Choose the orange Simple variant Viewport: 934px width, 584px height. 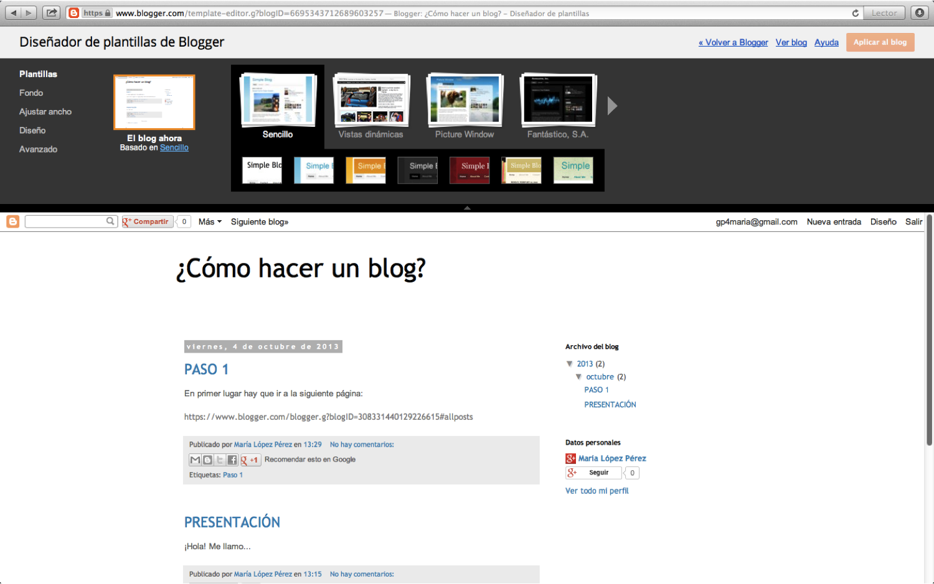[x=366, y=170]
